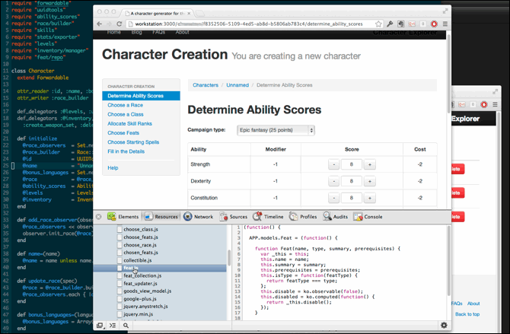Go to Choose a Race step
Image resolution: width=510 pixels, height=334 pixels.
[x=126, y=105]
